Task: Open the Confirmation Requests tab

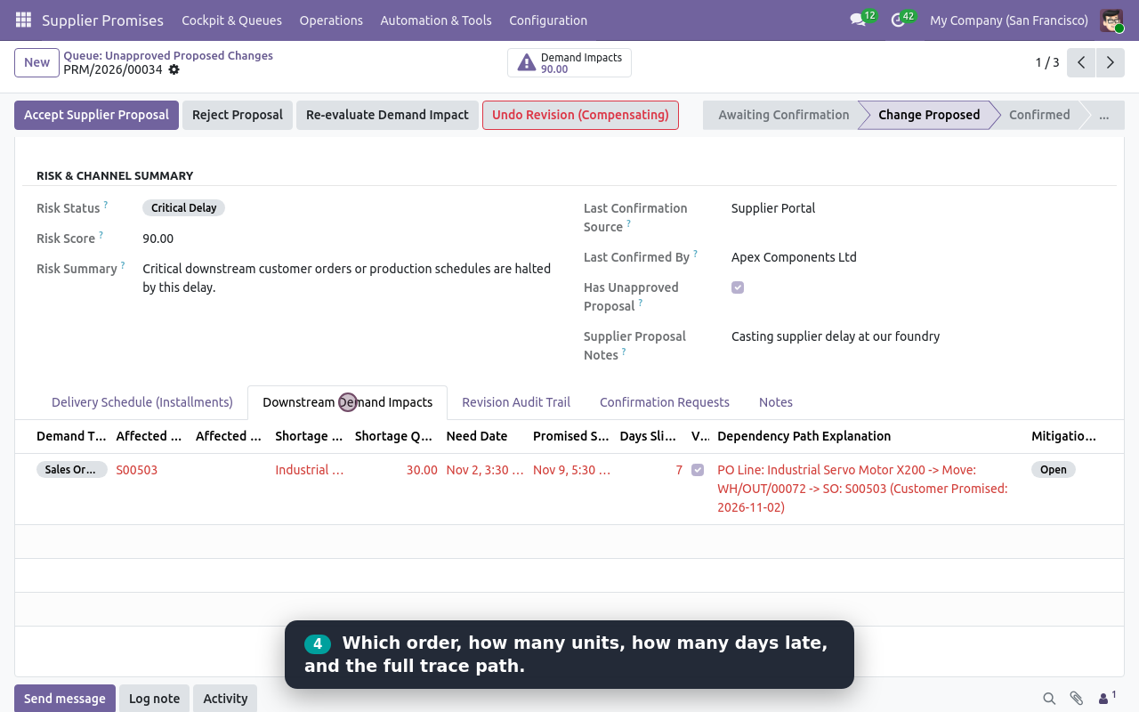Action: [x=665, y=402]
